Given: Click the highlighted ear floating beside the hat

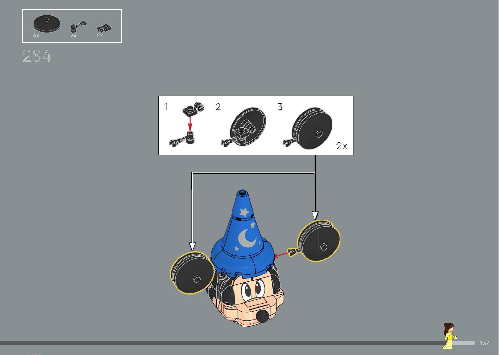Looking at the screenshot, I should pyautogui.click(x=319, y=241).
